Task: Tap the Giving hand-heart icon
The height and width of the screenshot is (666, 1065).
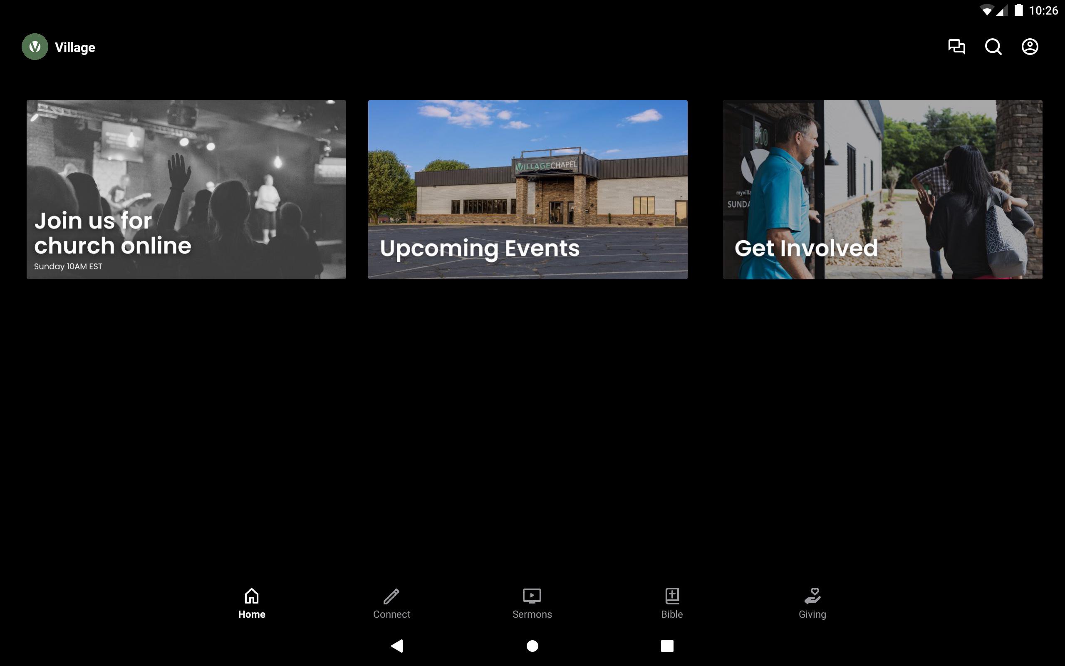Action: coord(812,596)
